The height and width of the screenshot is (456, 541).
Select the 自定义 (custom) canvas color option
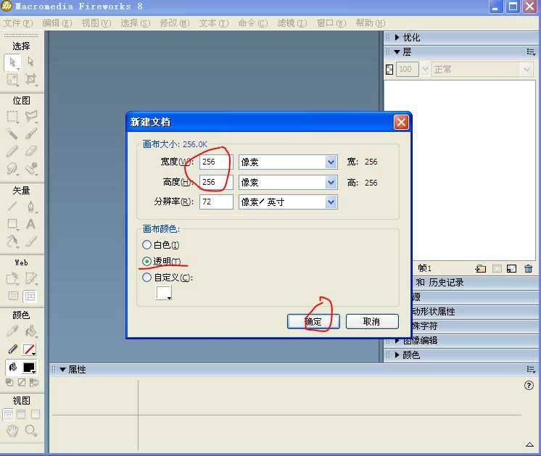click(147, 277)
